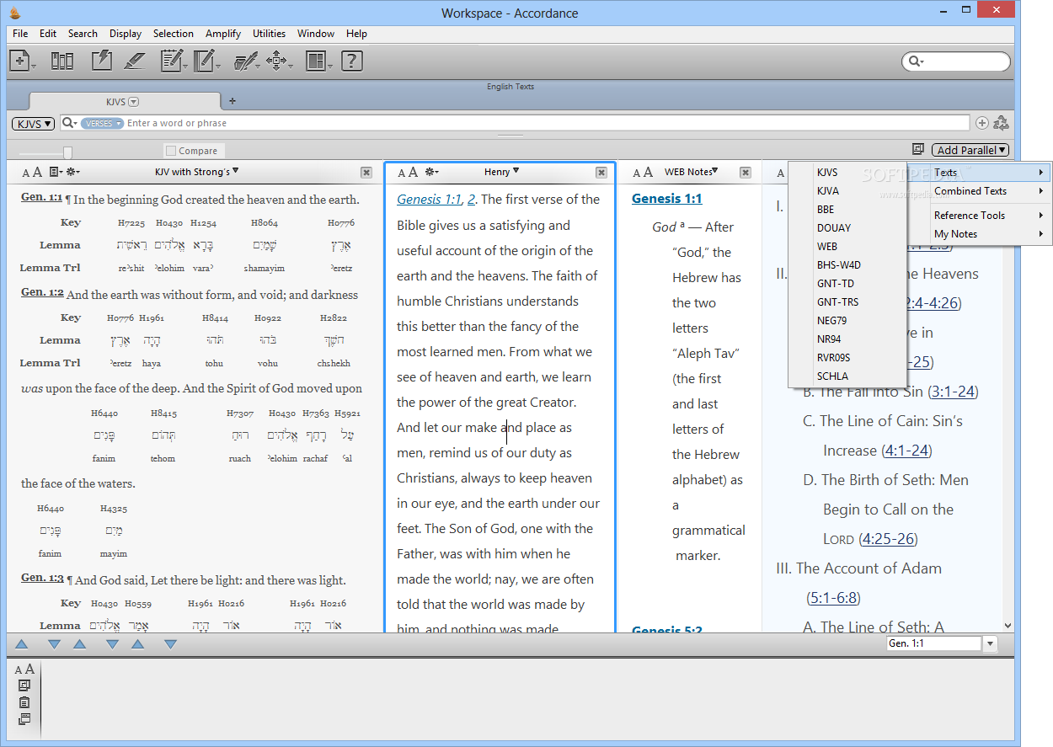Viewport: 1053px width, 747px height.
Task: Click the bottom-most stacked windows icon
Action: tap(24, 719)
